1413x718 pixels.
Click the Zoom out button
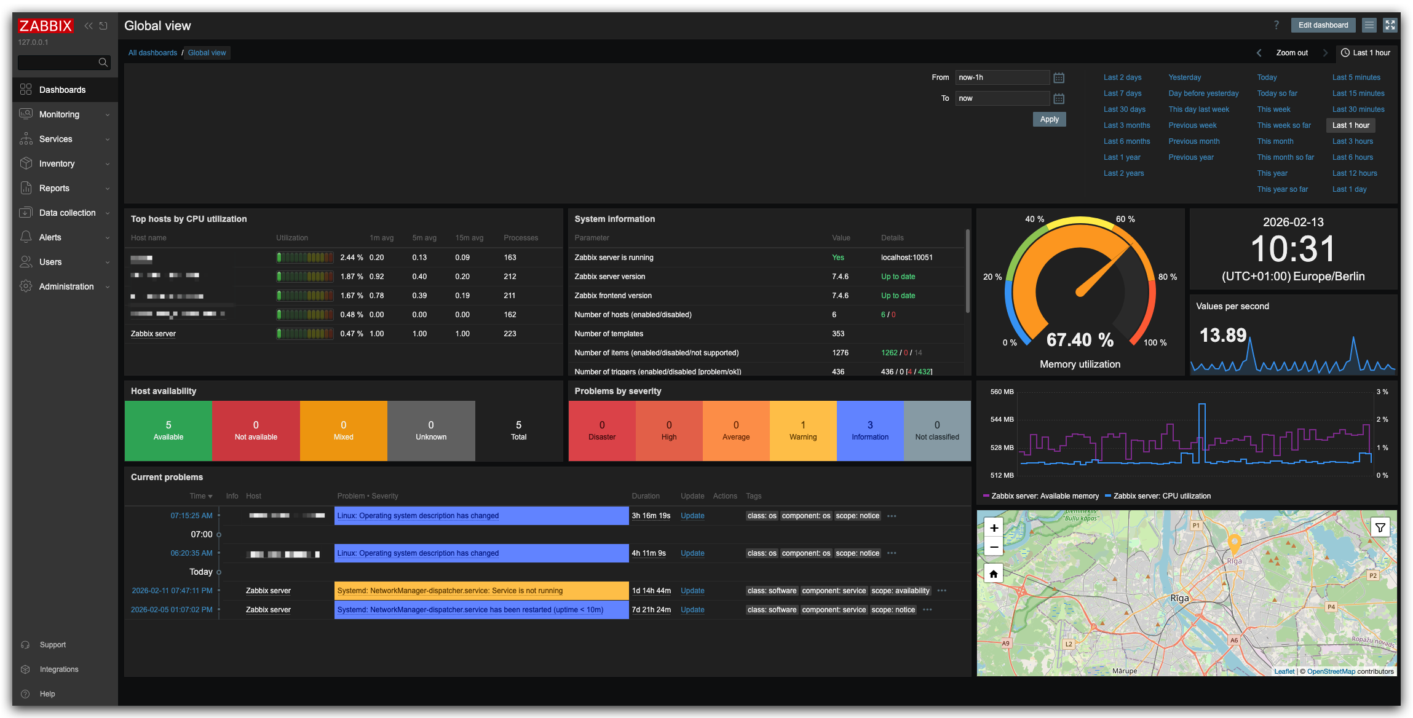pyautogui.click(x=1292, y=53)
